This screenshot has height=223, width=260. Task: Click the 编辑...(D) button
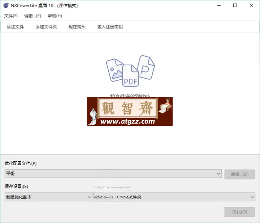tap(240, 174)
